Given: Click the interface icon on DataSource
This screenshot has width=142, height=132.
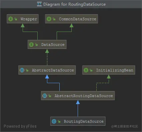Looking at the screenshot, I should (x=31, y=45).
